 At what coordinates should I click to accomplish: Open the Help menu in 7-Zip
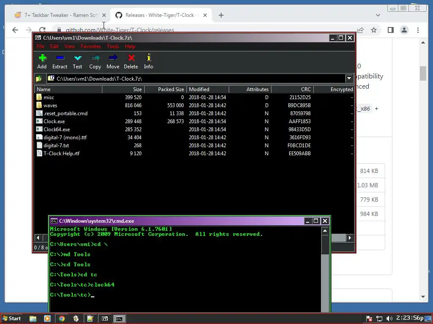pyautogui.click(x=130, y=46)
